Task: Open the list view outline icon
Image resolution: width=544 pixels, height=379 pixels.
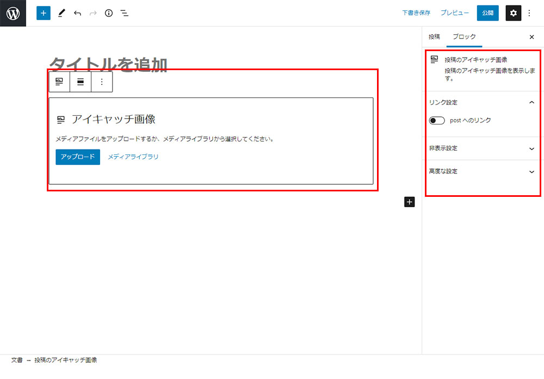Action: (x=124, y=13)
